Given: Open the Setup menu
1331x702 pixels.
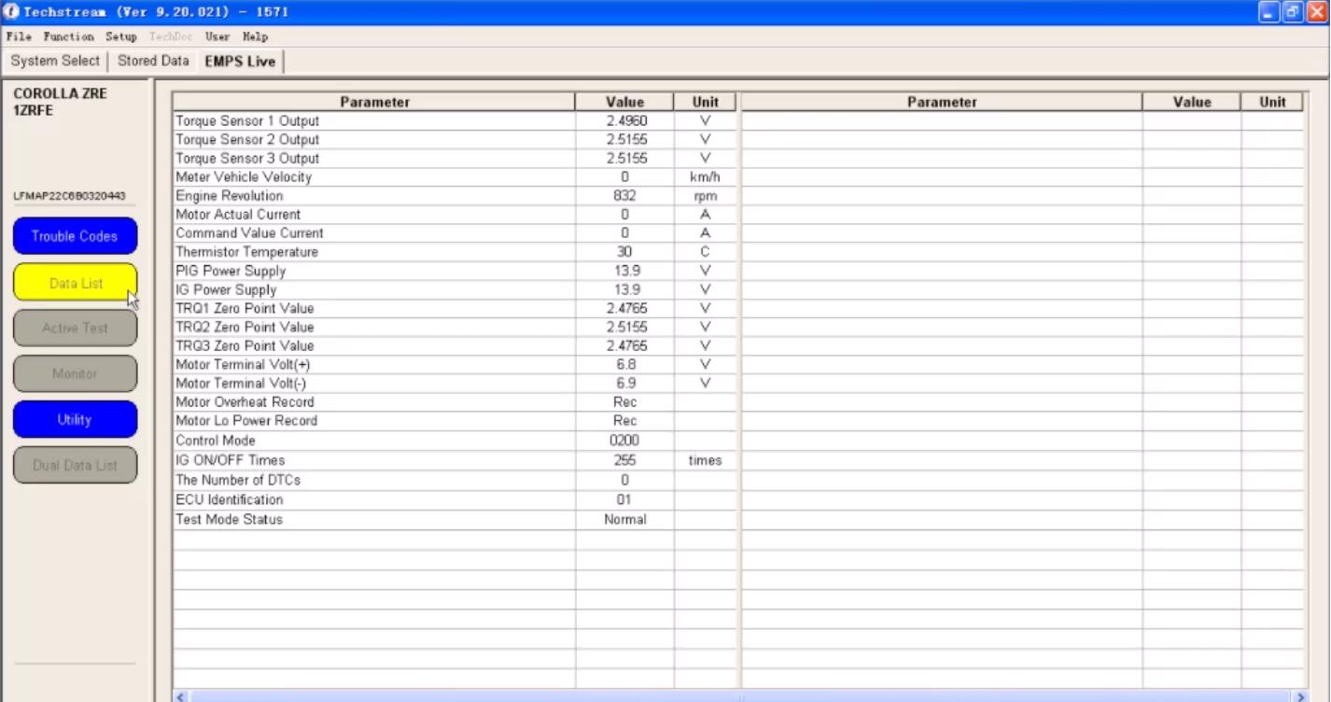Looking at the screenshot, I should coord(120,37).
